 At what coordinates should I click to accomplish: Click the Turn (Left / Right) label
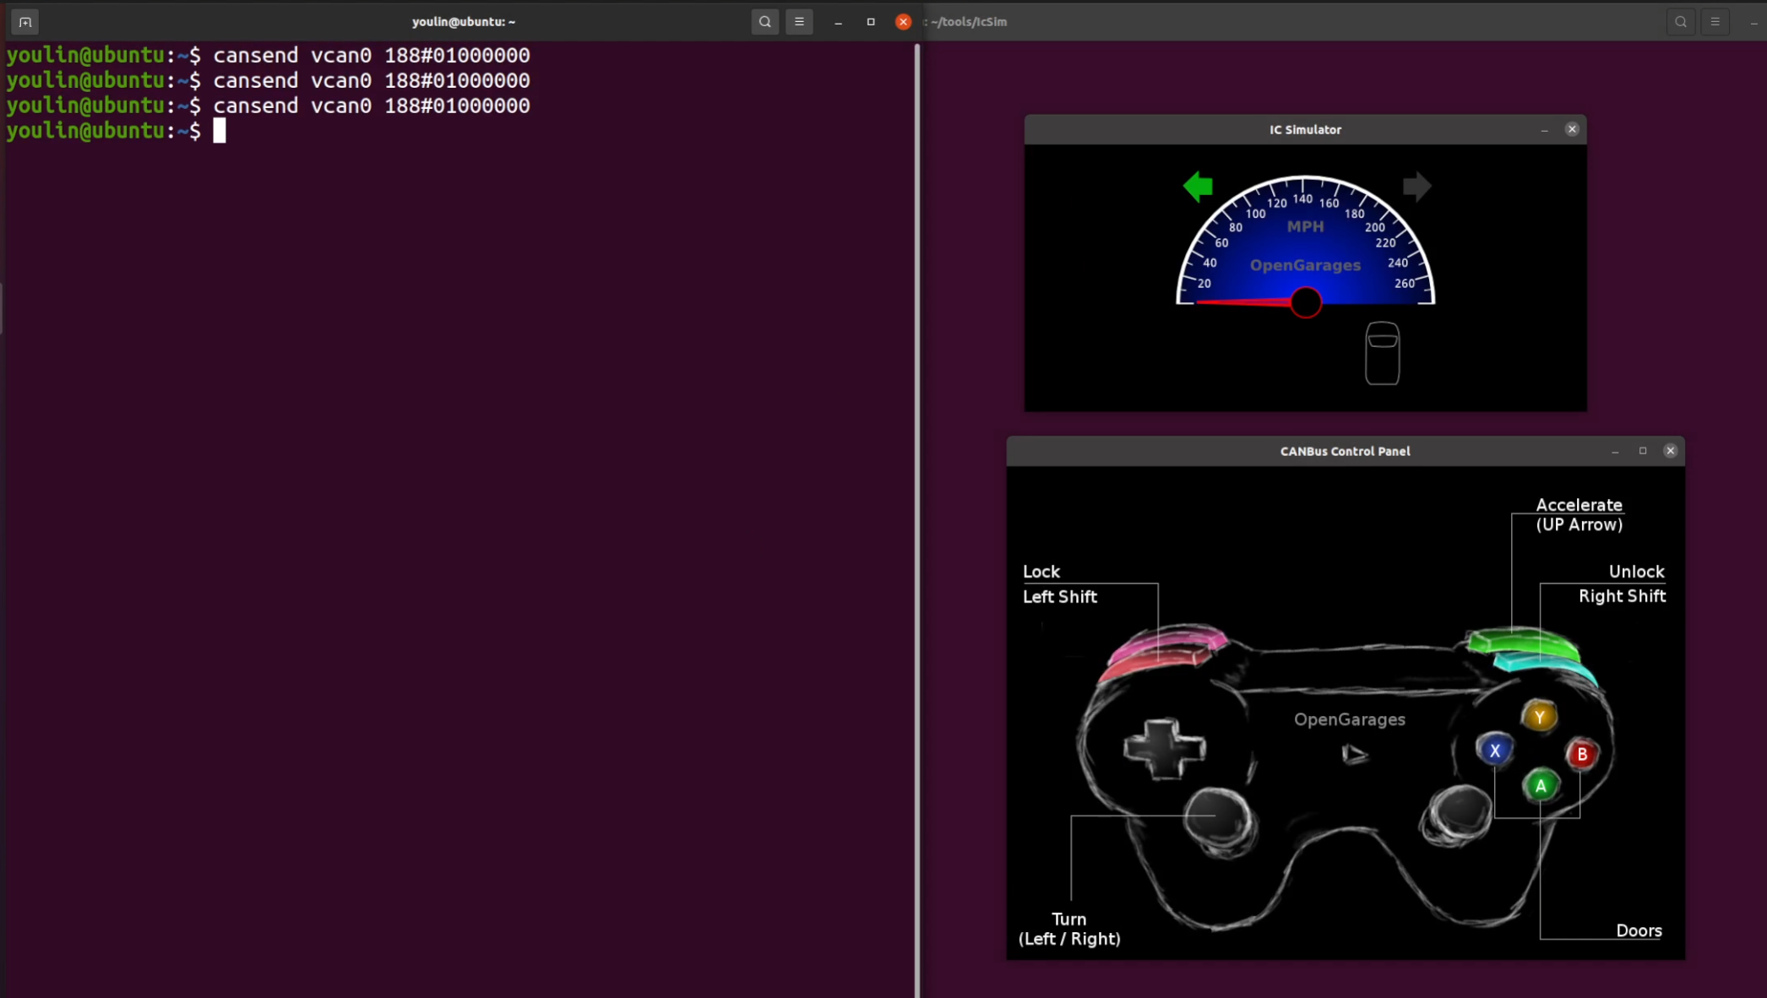pos(1069,929)
